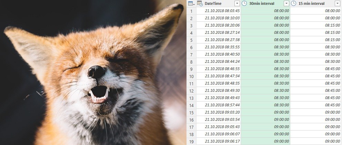Click cell 21.10.2018 08:20:06

219,25
